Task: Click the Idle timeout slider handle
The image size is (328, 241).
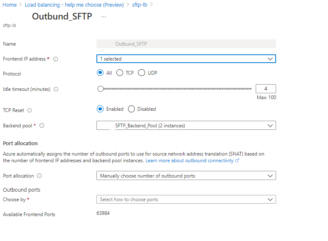Action: (100, 88)
